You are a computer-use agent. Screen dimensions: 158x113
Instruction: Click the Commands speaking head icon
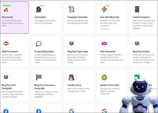tap(38, 9)
